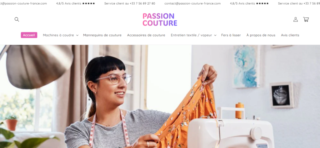Expand the Entretien textile / vapeur chevron

pyautogui.click(x=215, y=35)
